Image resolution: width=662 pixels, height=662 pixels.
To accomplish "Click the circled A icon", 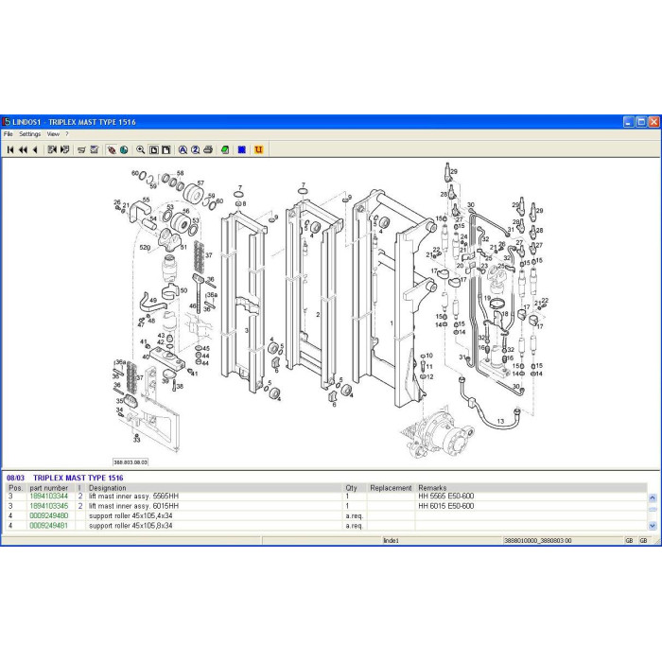I will coord(183,149).
